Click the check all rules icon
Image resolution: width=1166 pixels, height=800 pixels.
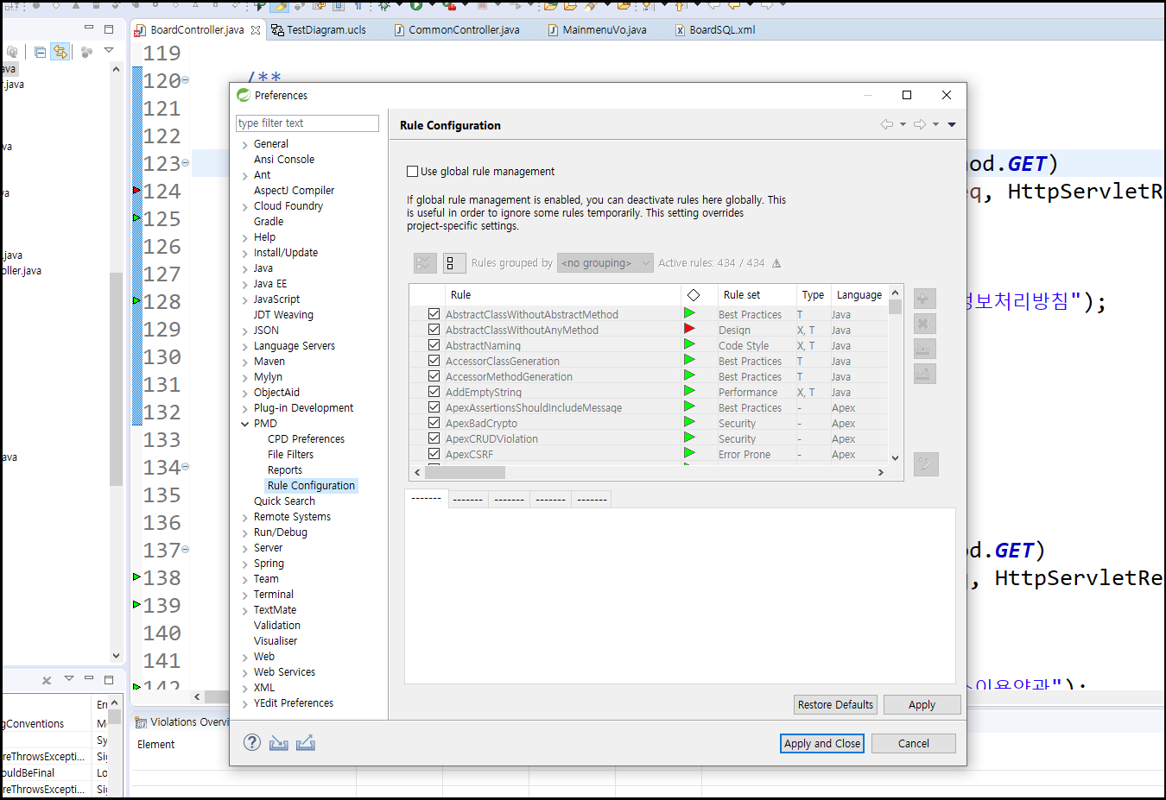pyautogui.click(x=425, y=263)
